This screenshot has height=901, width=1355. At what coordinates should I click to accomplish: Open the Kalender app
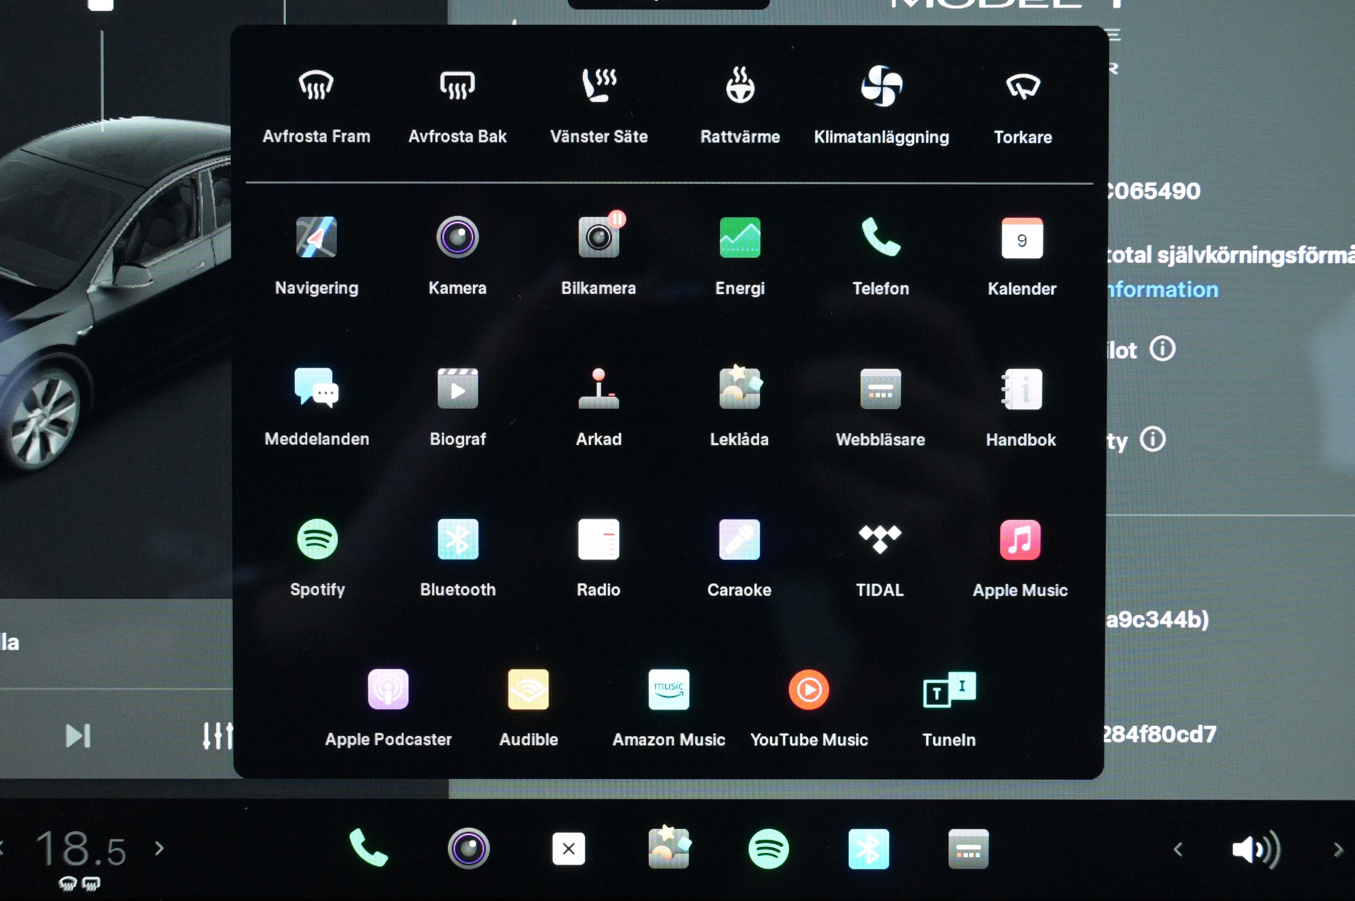1022,256
